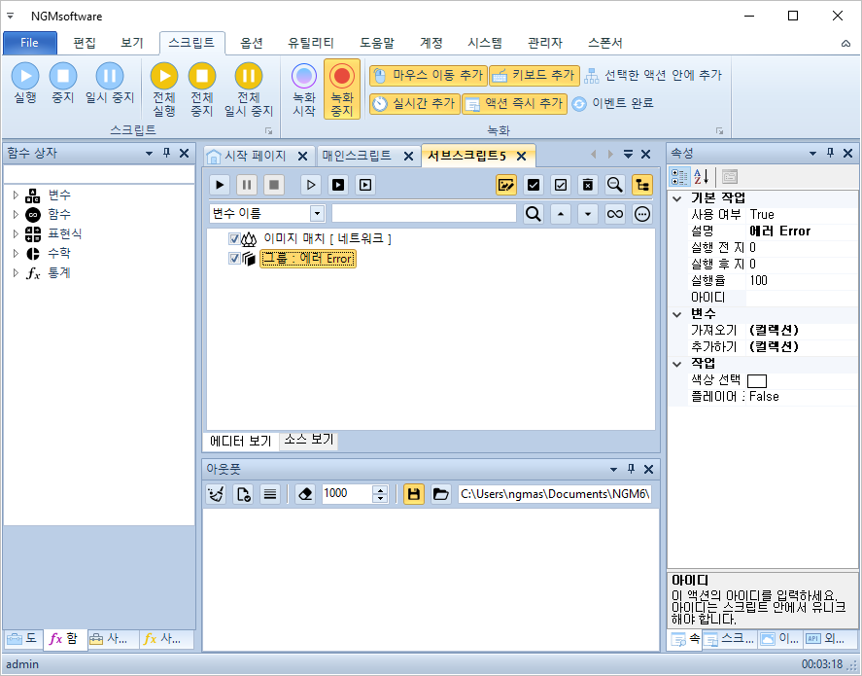Collapse the ribbon with the top-right arrow
Screen dimensions: 862x676
(x=845, y=44)
